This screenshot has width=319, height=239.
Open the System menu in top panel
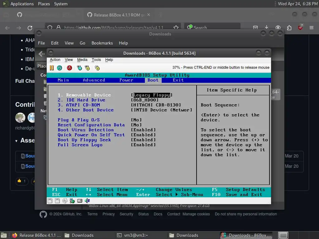61,4
